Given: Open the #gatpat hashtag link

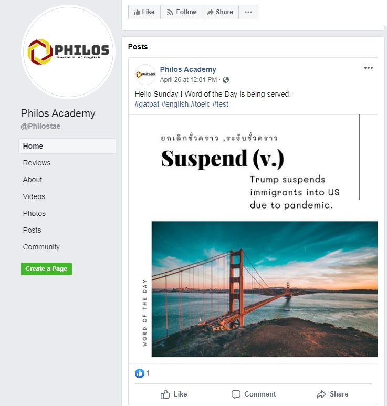Looking at the screenshot, I should 147,104.
